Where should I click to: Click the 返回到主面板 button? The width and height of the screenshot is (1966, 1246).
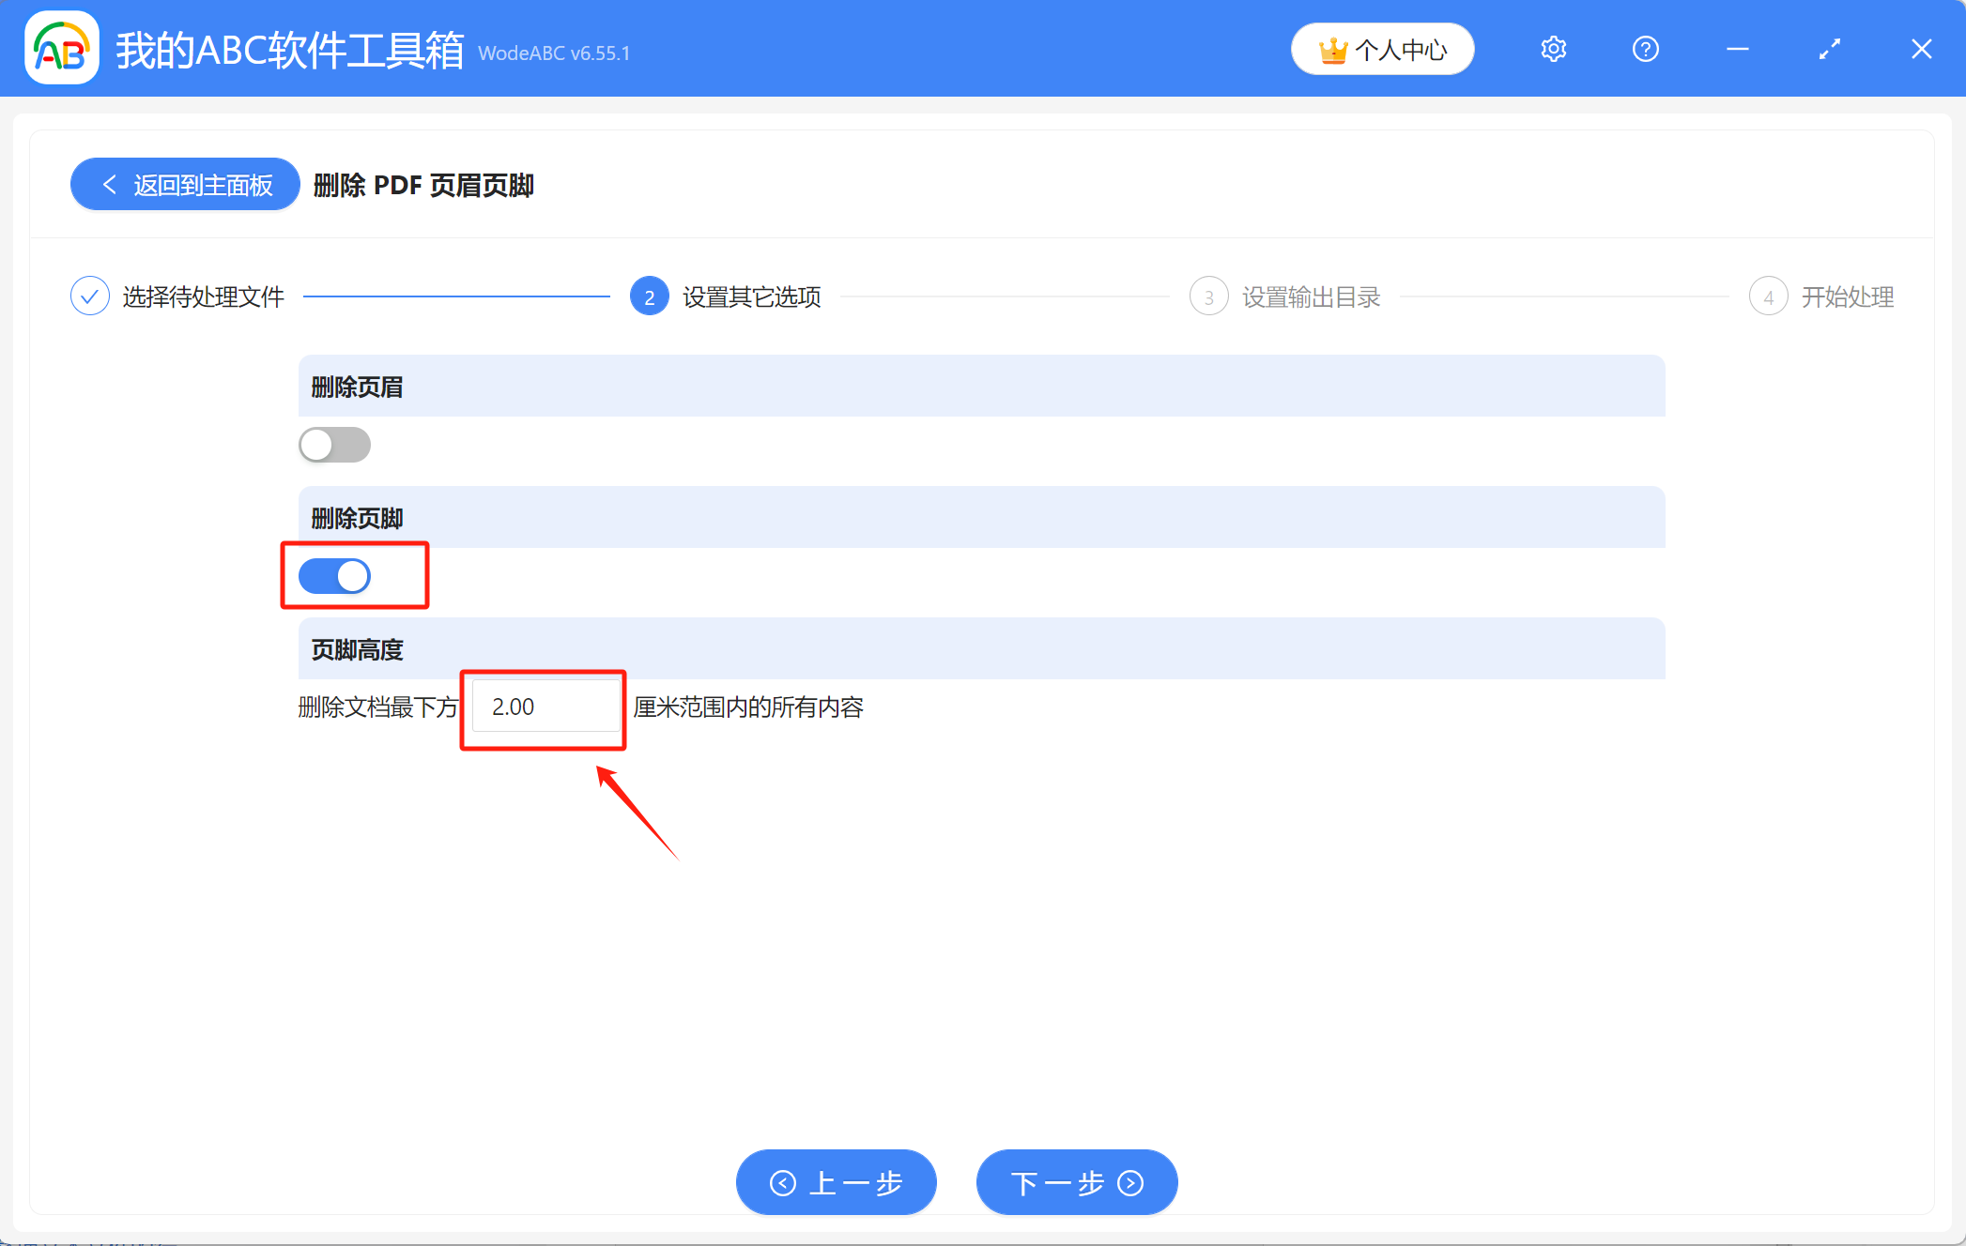184,184
